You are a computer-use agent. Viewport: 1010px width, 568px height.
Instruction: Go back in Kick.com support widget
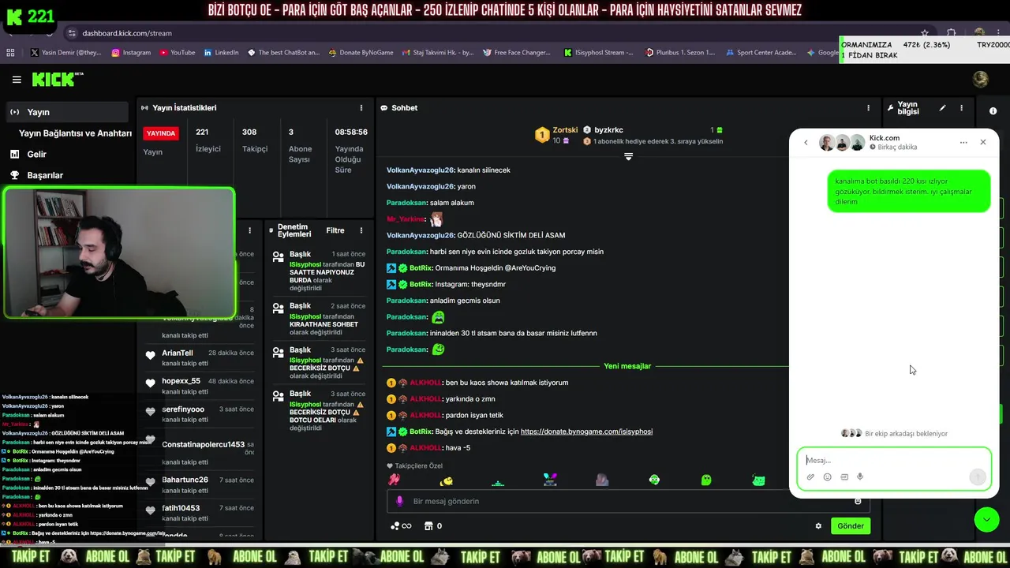click(x=806, y=143)
